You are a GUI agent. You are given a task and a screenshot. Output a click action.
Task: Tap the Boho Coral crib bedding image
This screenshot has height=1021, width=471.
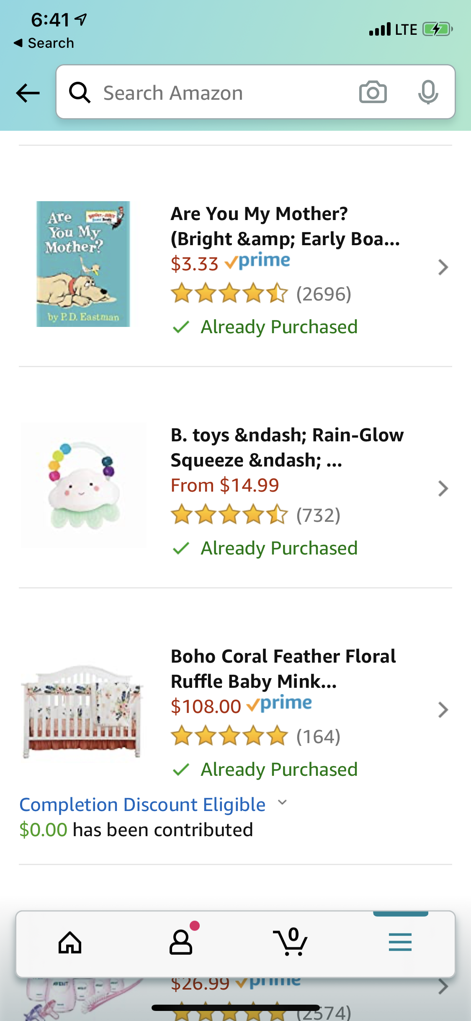coord(82,711)
